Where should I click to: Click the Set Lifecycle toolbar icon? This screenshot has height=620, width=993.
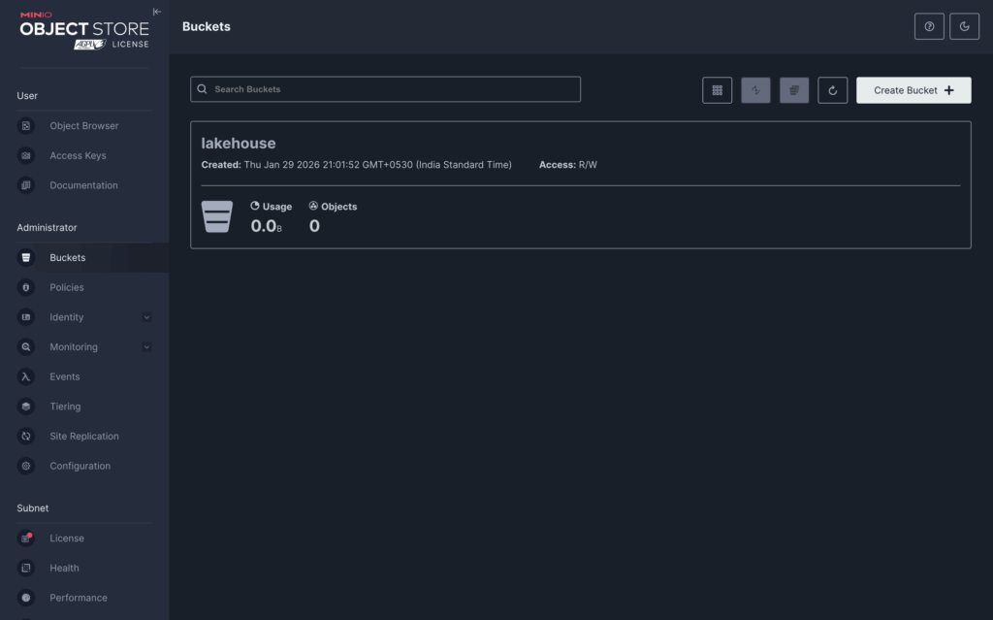pos(794,90)
